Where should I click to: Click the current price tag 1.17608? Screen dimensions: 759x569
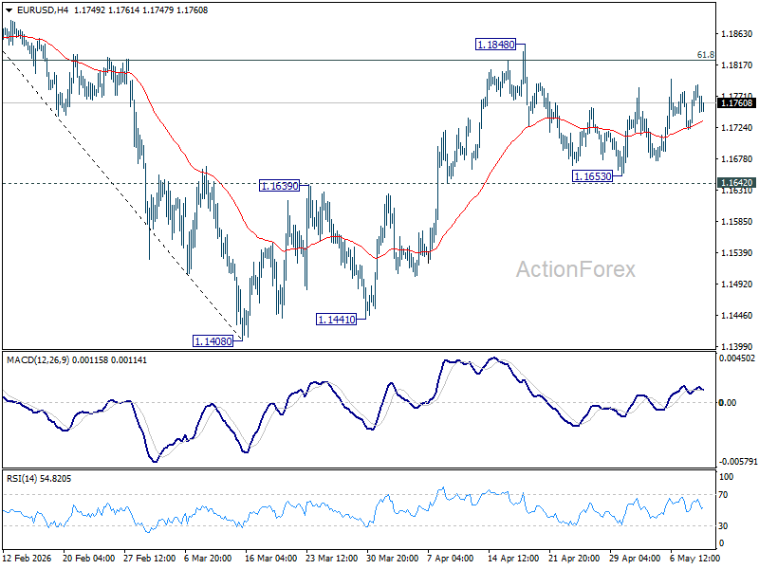pos(737,103)
